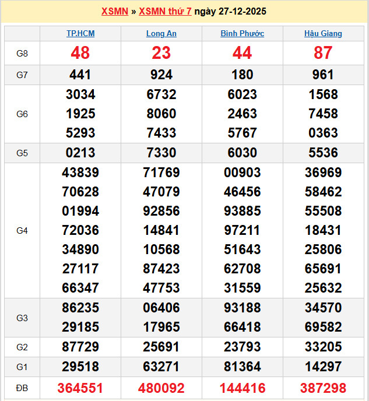This screenshot has height=401, width=369.
Task: Open the XSMN thứ 7 link
Action: click(165, 12)
